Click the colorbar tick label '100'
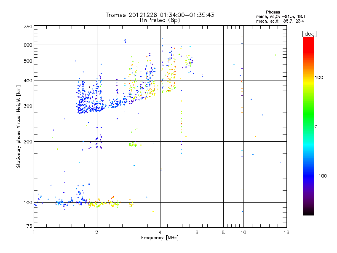The image size is (337, 253). [x=319, y=78]
